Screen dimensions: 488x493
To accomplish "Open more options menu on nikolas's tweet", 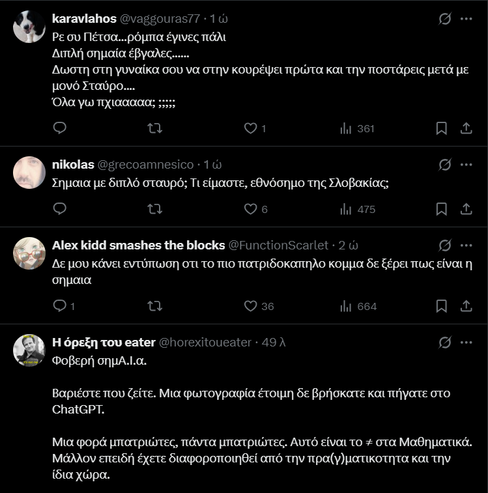I will pyautogui.click(x=466, y=165).
